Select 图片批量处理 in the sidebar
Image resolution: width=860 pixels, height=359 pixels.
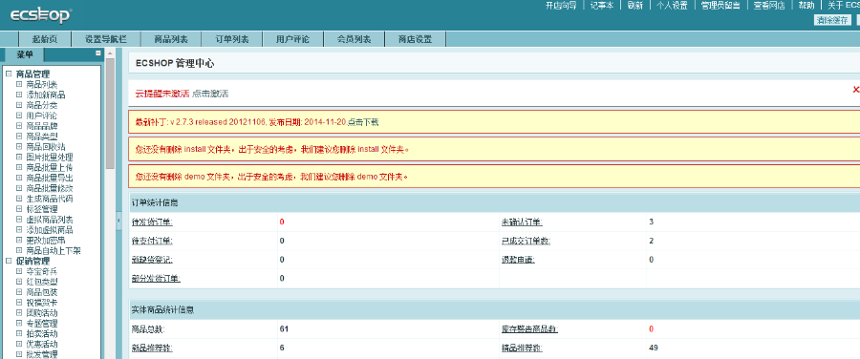pyautogui.click(x=50, y=158)
